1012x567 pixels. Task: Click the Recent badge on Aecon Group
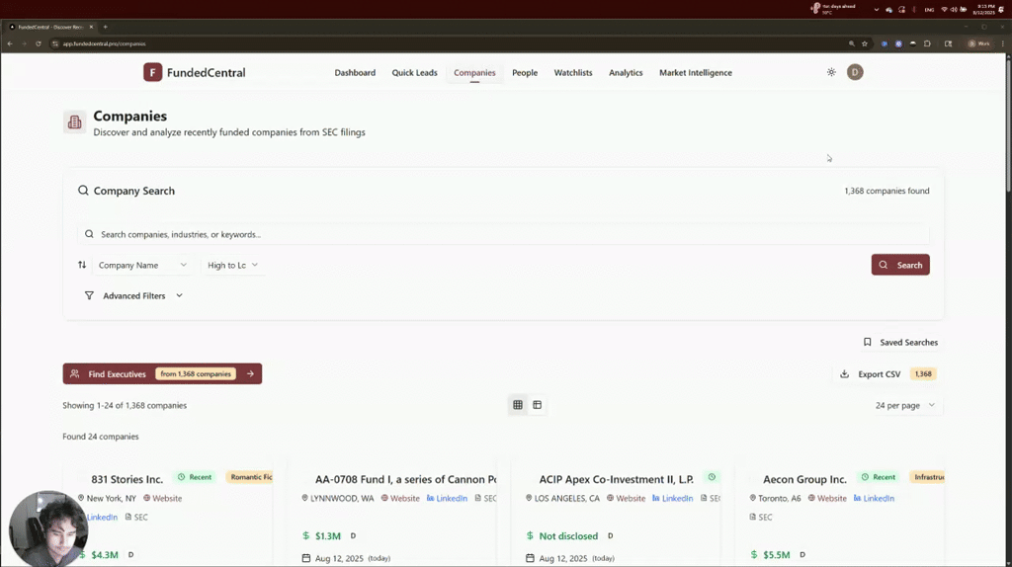pyautogui.click(x=879, y=477)
